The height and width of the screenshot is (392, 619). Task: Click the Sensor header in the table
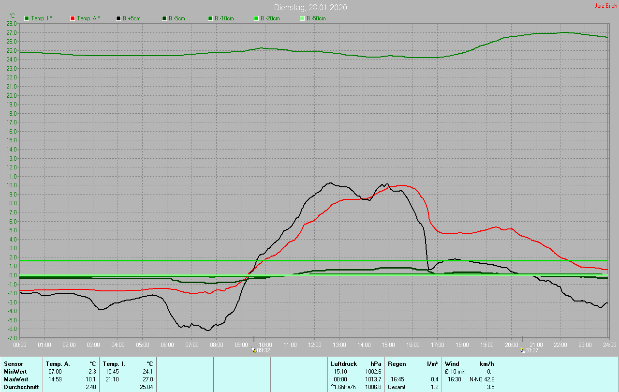click(13, 363)
